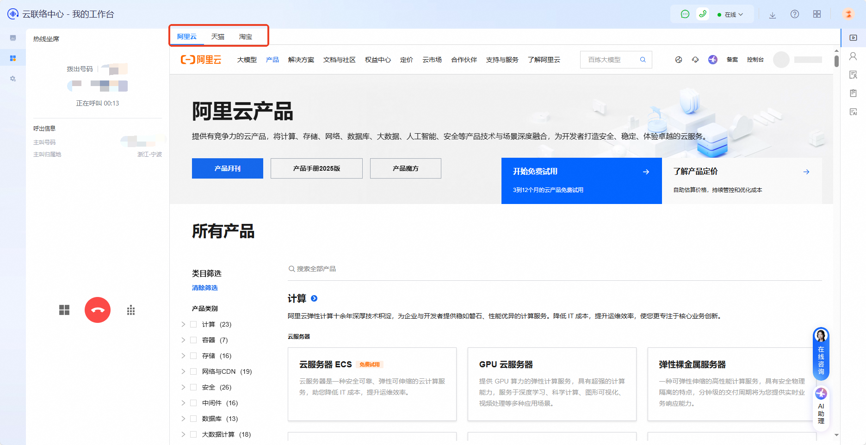Image resolution: width=866 pixels, height=445 pixels.
Task: Tick the 大数据计算 (18) checkbox
Action: [x=193, y=434]
